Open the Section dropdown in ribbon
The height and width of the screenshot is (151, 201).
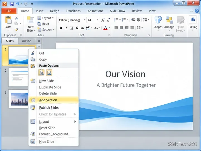46,30
